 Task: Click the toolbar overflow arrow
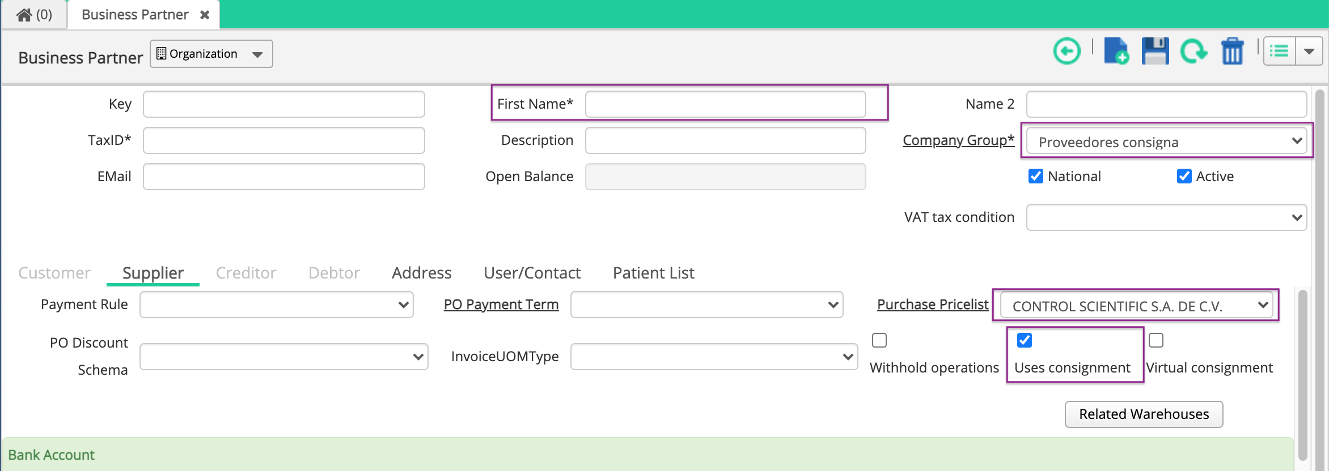1309,51
